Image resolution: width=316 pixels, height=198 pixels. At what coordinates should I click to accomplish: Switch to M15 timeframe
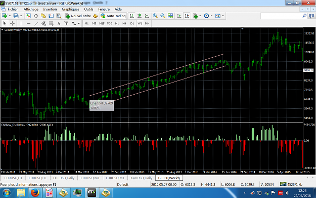click(102, 23)
